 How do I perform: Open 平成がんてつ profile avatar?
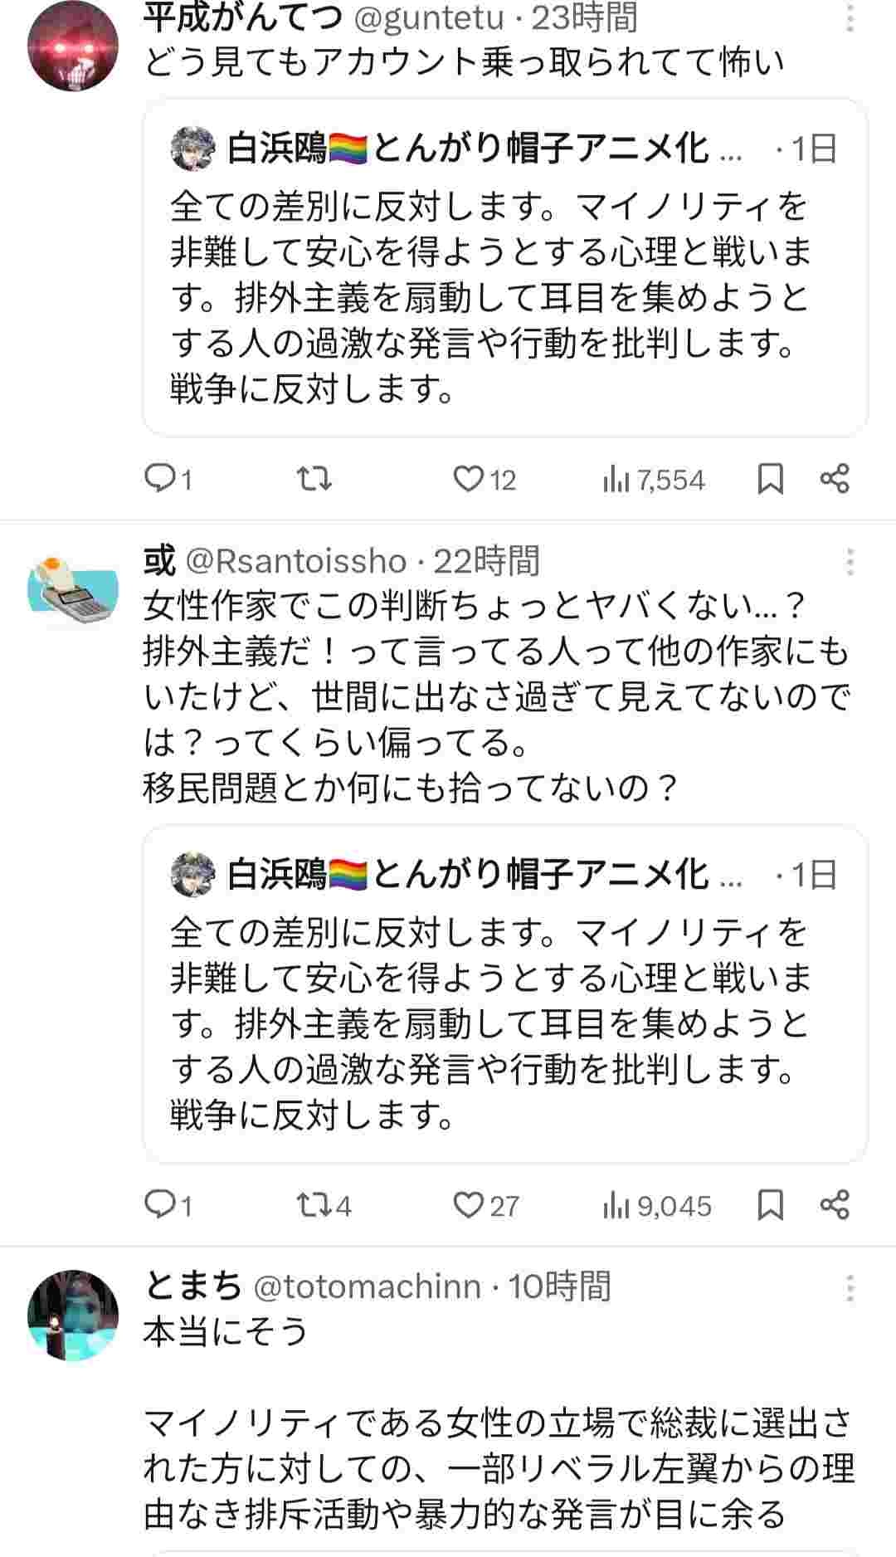[x=73, y=46]
